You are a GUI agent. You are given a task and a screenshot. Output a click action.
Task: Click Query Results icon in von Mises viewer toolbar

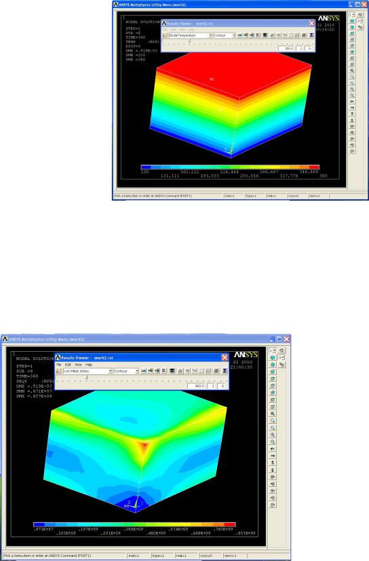click(151, 371)
